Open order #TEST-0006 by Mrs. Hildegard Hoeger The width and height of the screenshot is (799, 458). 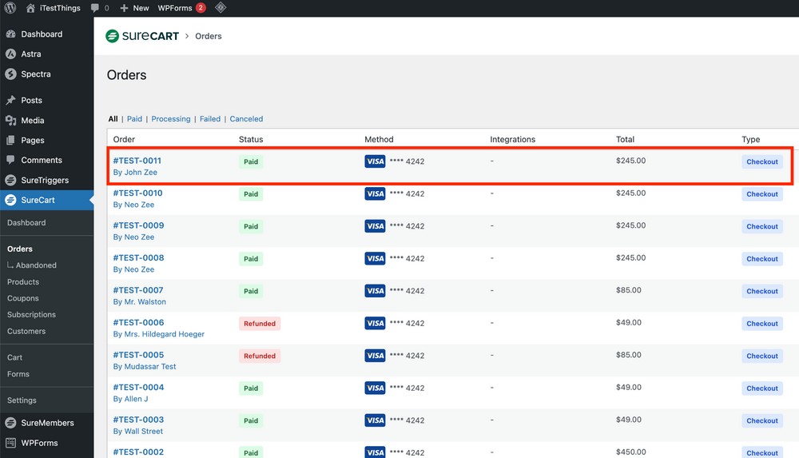[138, 323]
